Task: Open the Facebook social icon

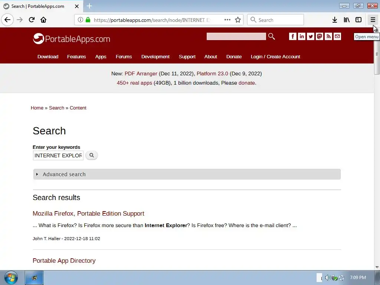Action: click(292, 36)
